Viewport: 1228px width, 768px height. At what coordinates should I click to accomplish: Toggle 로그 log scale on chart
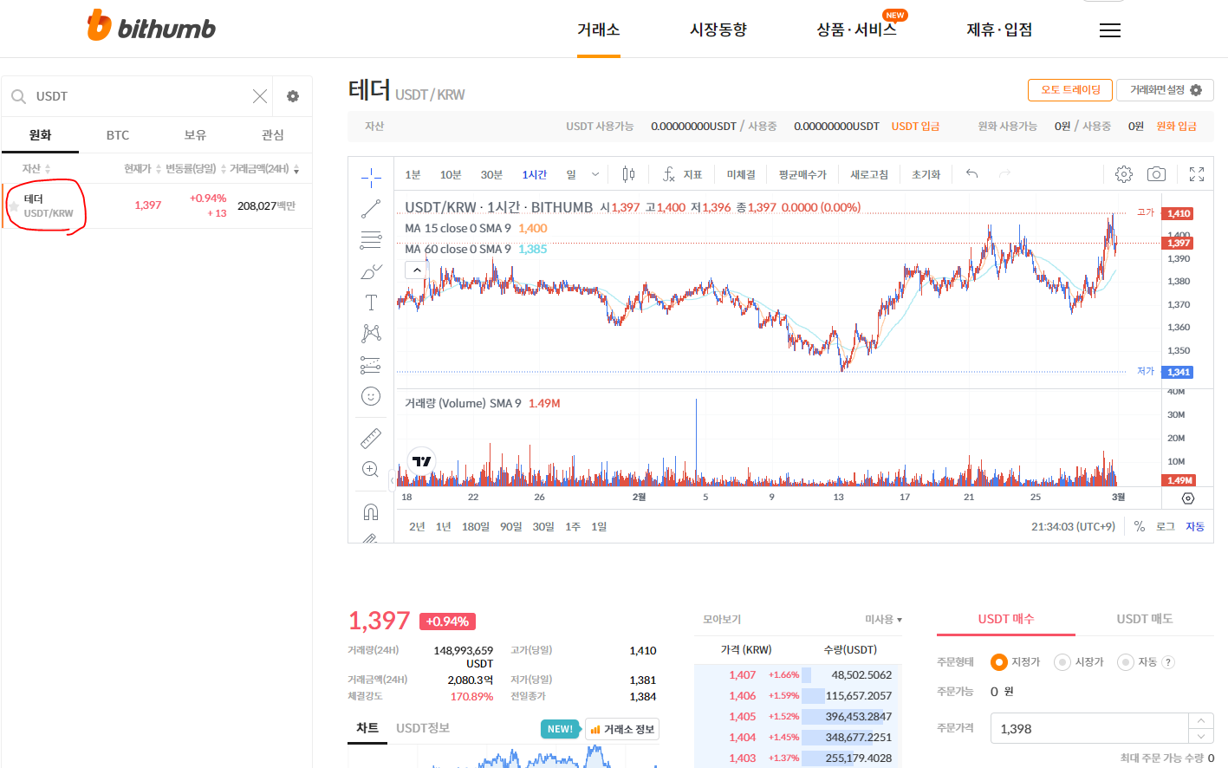click(x=1166, y=526)
